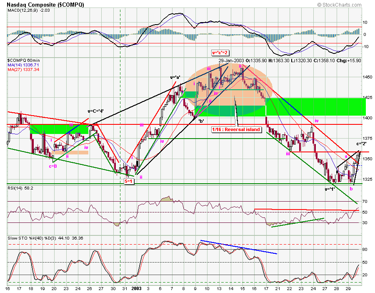The image size is (375, 293).
Task: Click the 'H:1363.30' high value
Action: pyautogui.click(x=279, y=61)
